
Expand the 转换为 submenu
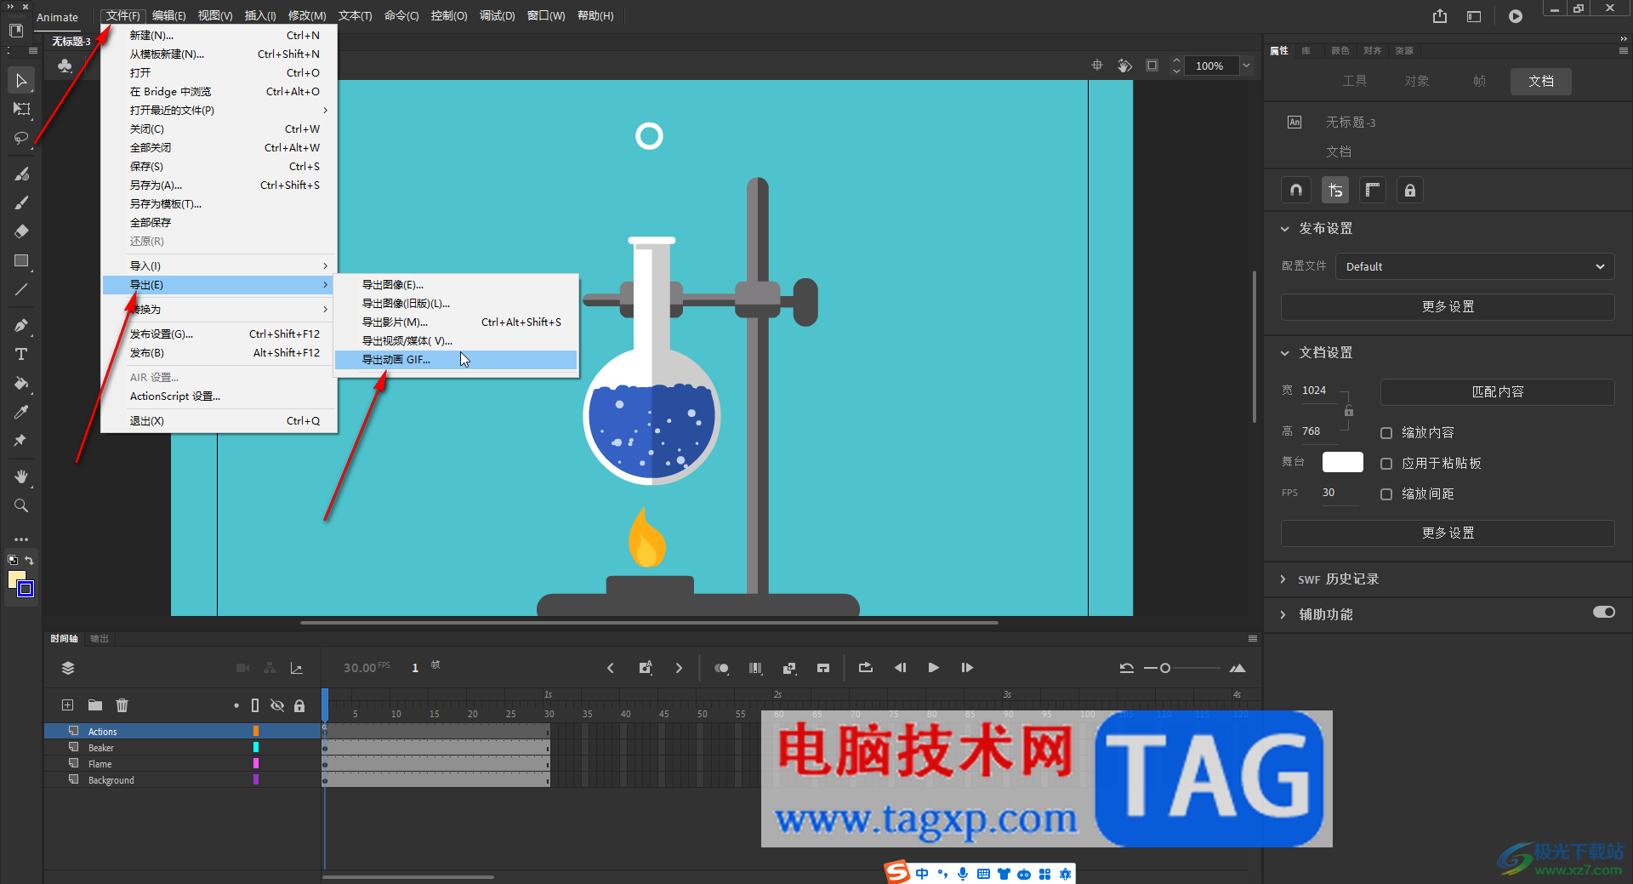point(219,310)
